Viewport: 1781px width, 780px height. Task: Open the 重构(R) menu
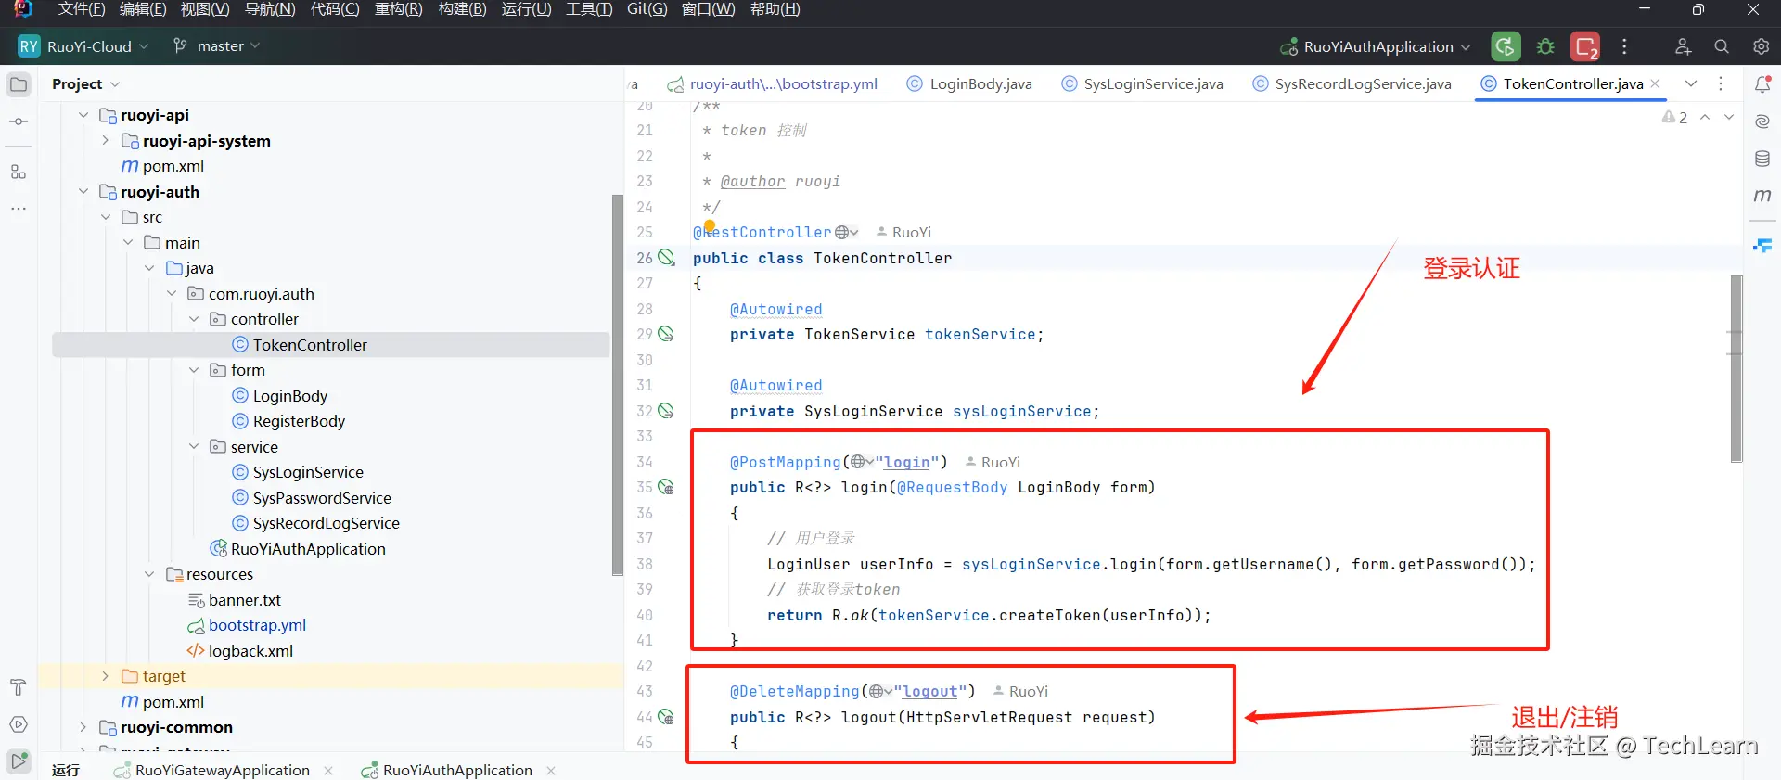pyautogui.click(x=398, y=9)
